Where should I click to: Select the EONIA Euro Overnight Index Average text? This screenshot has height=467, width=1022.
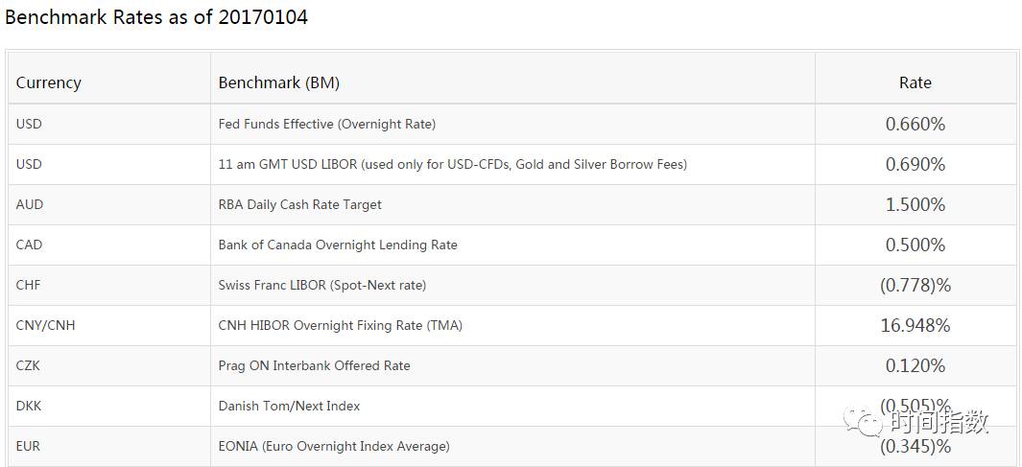pos(333,446)
